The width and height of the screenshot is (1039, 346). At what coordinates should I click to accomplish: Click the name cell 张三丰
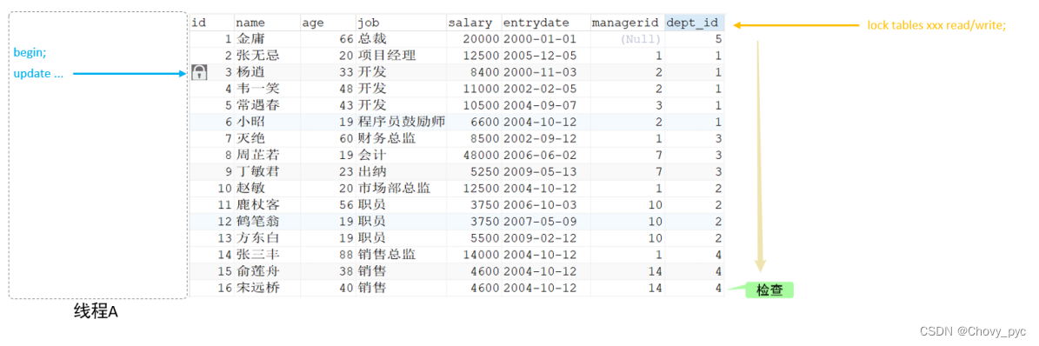coord(267,255)
